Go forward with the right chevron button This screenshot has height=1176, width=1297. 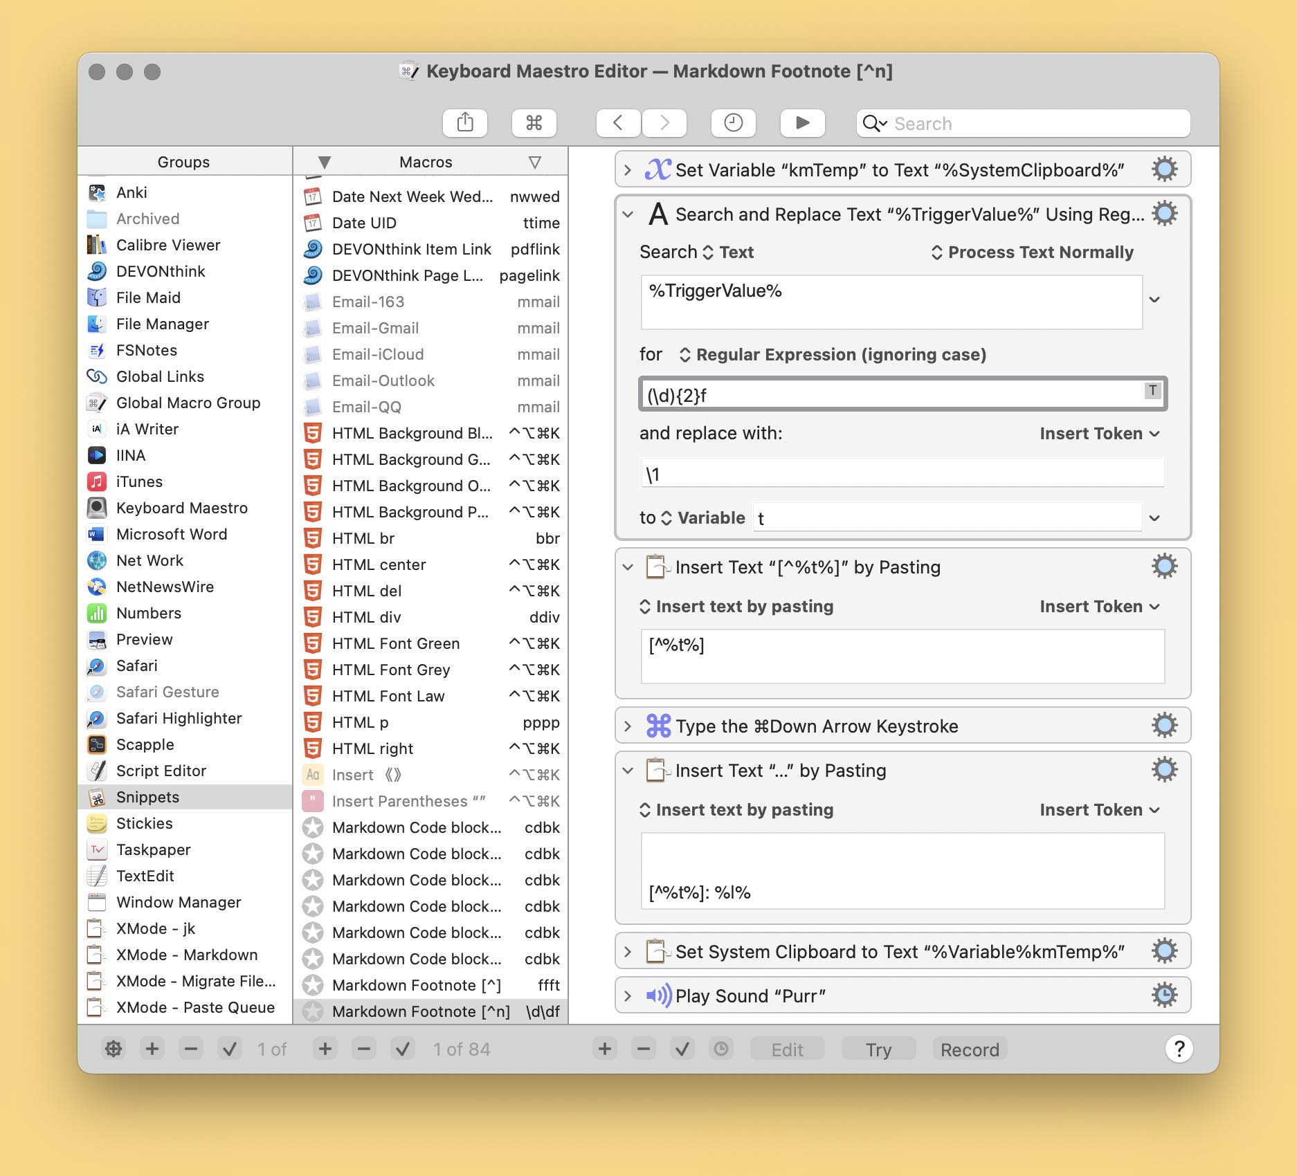tap(664, 123)
